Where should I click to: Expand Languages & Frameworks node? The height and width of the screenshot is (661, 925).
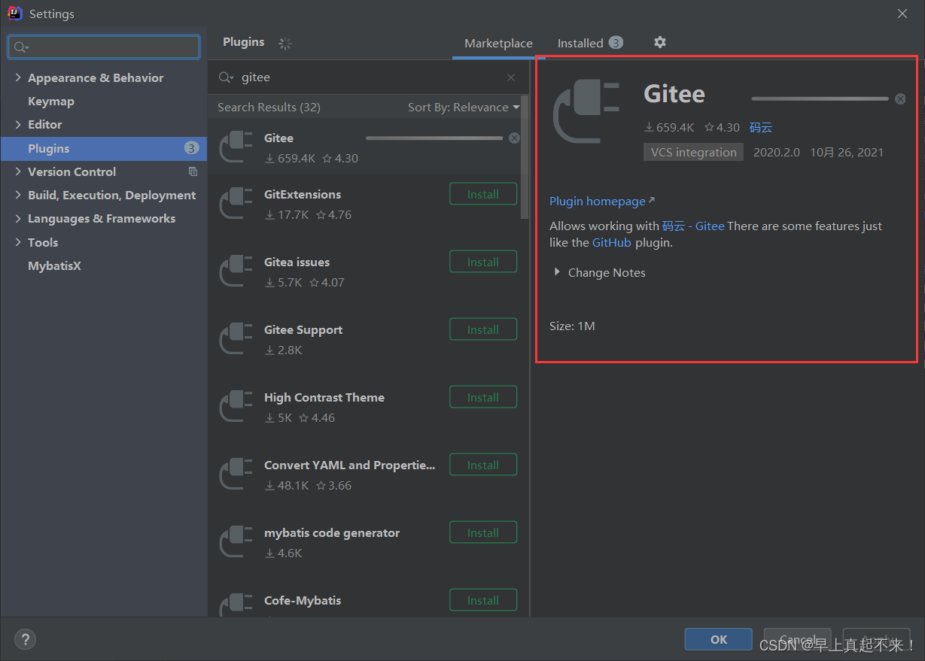(18, 218)
